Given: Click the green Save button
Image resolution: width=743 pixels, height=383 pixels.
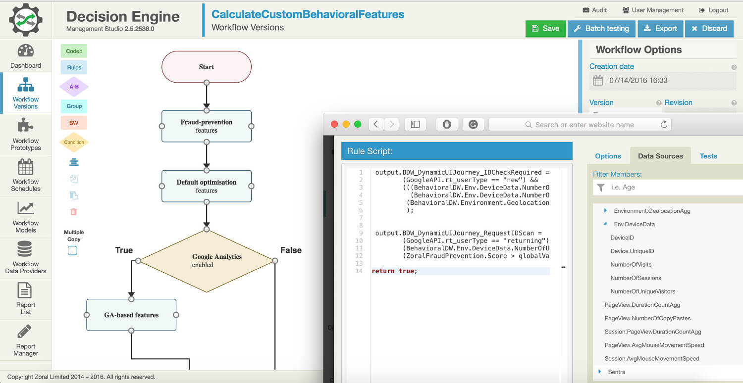Looking at the screenshot, I should pyautogui.click(x=545, y=29).
